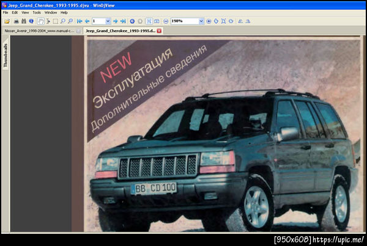
Task: Open the Window menu
Action: 51,13
